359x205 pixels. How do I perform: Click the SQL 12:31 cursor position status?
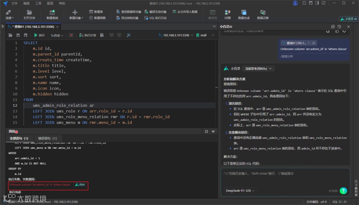[339, 202]
